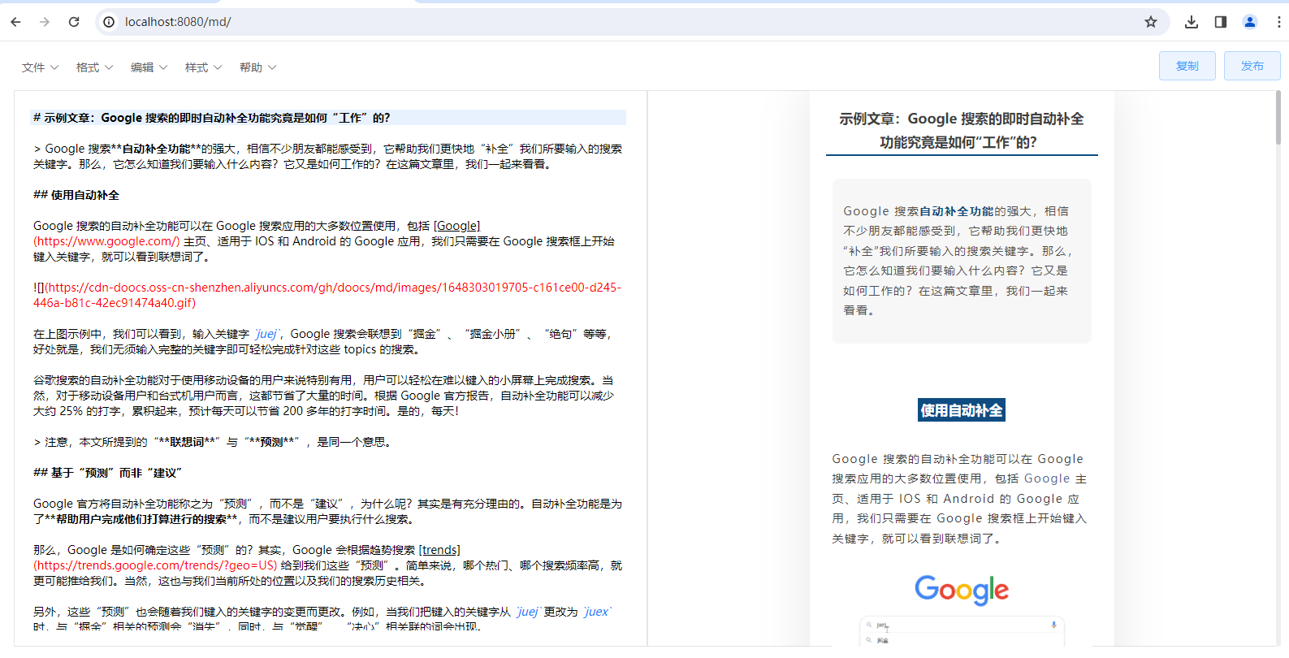Click the '## 使用自动补全' heading in editor
Viewport: 1289px width, 658px height.
coord(76,195)
